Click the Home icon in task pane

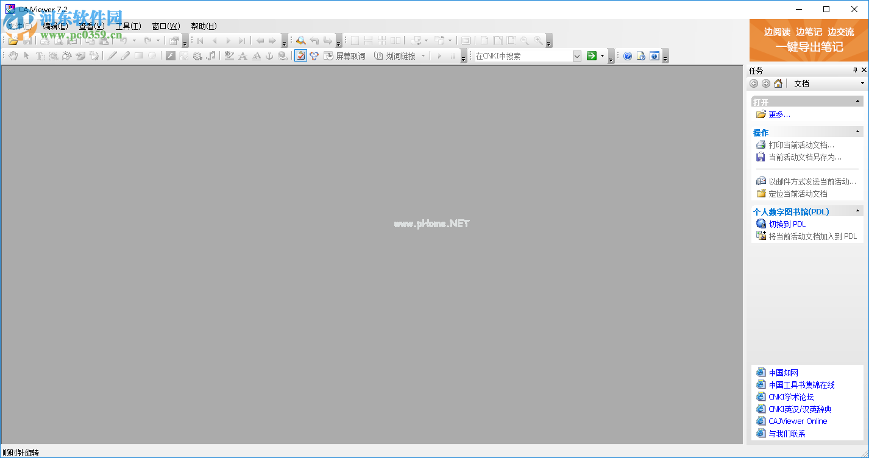coord(778,83)
